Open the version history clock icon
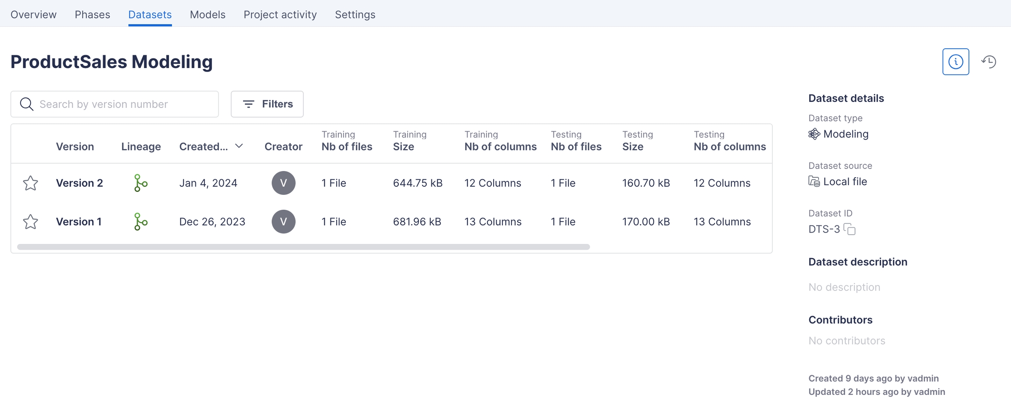The image size is (1011, 412). pyautogui.click(x=989, y=62)
